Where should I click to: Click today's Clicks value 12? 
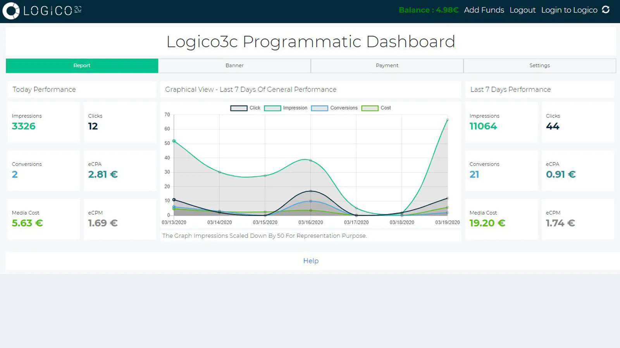coord(93,126)
